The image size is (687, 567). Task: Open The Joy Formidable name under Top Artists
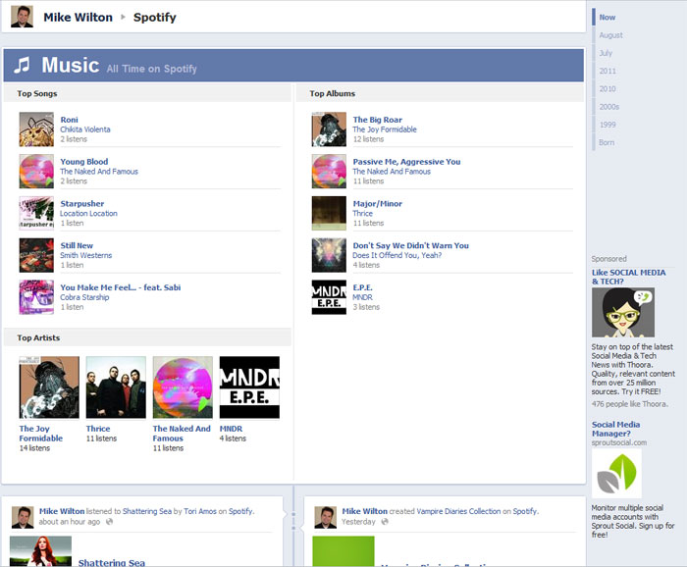tap(41, 434)
